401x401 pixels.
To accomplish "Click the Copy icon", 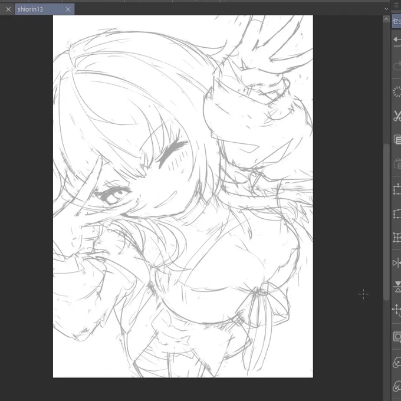I will 397,139.
